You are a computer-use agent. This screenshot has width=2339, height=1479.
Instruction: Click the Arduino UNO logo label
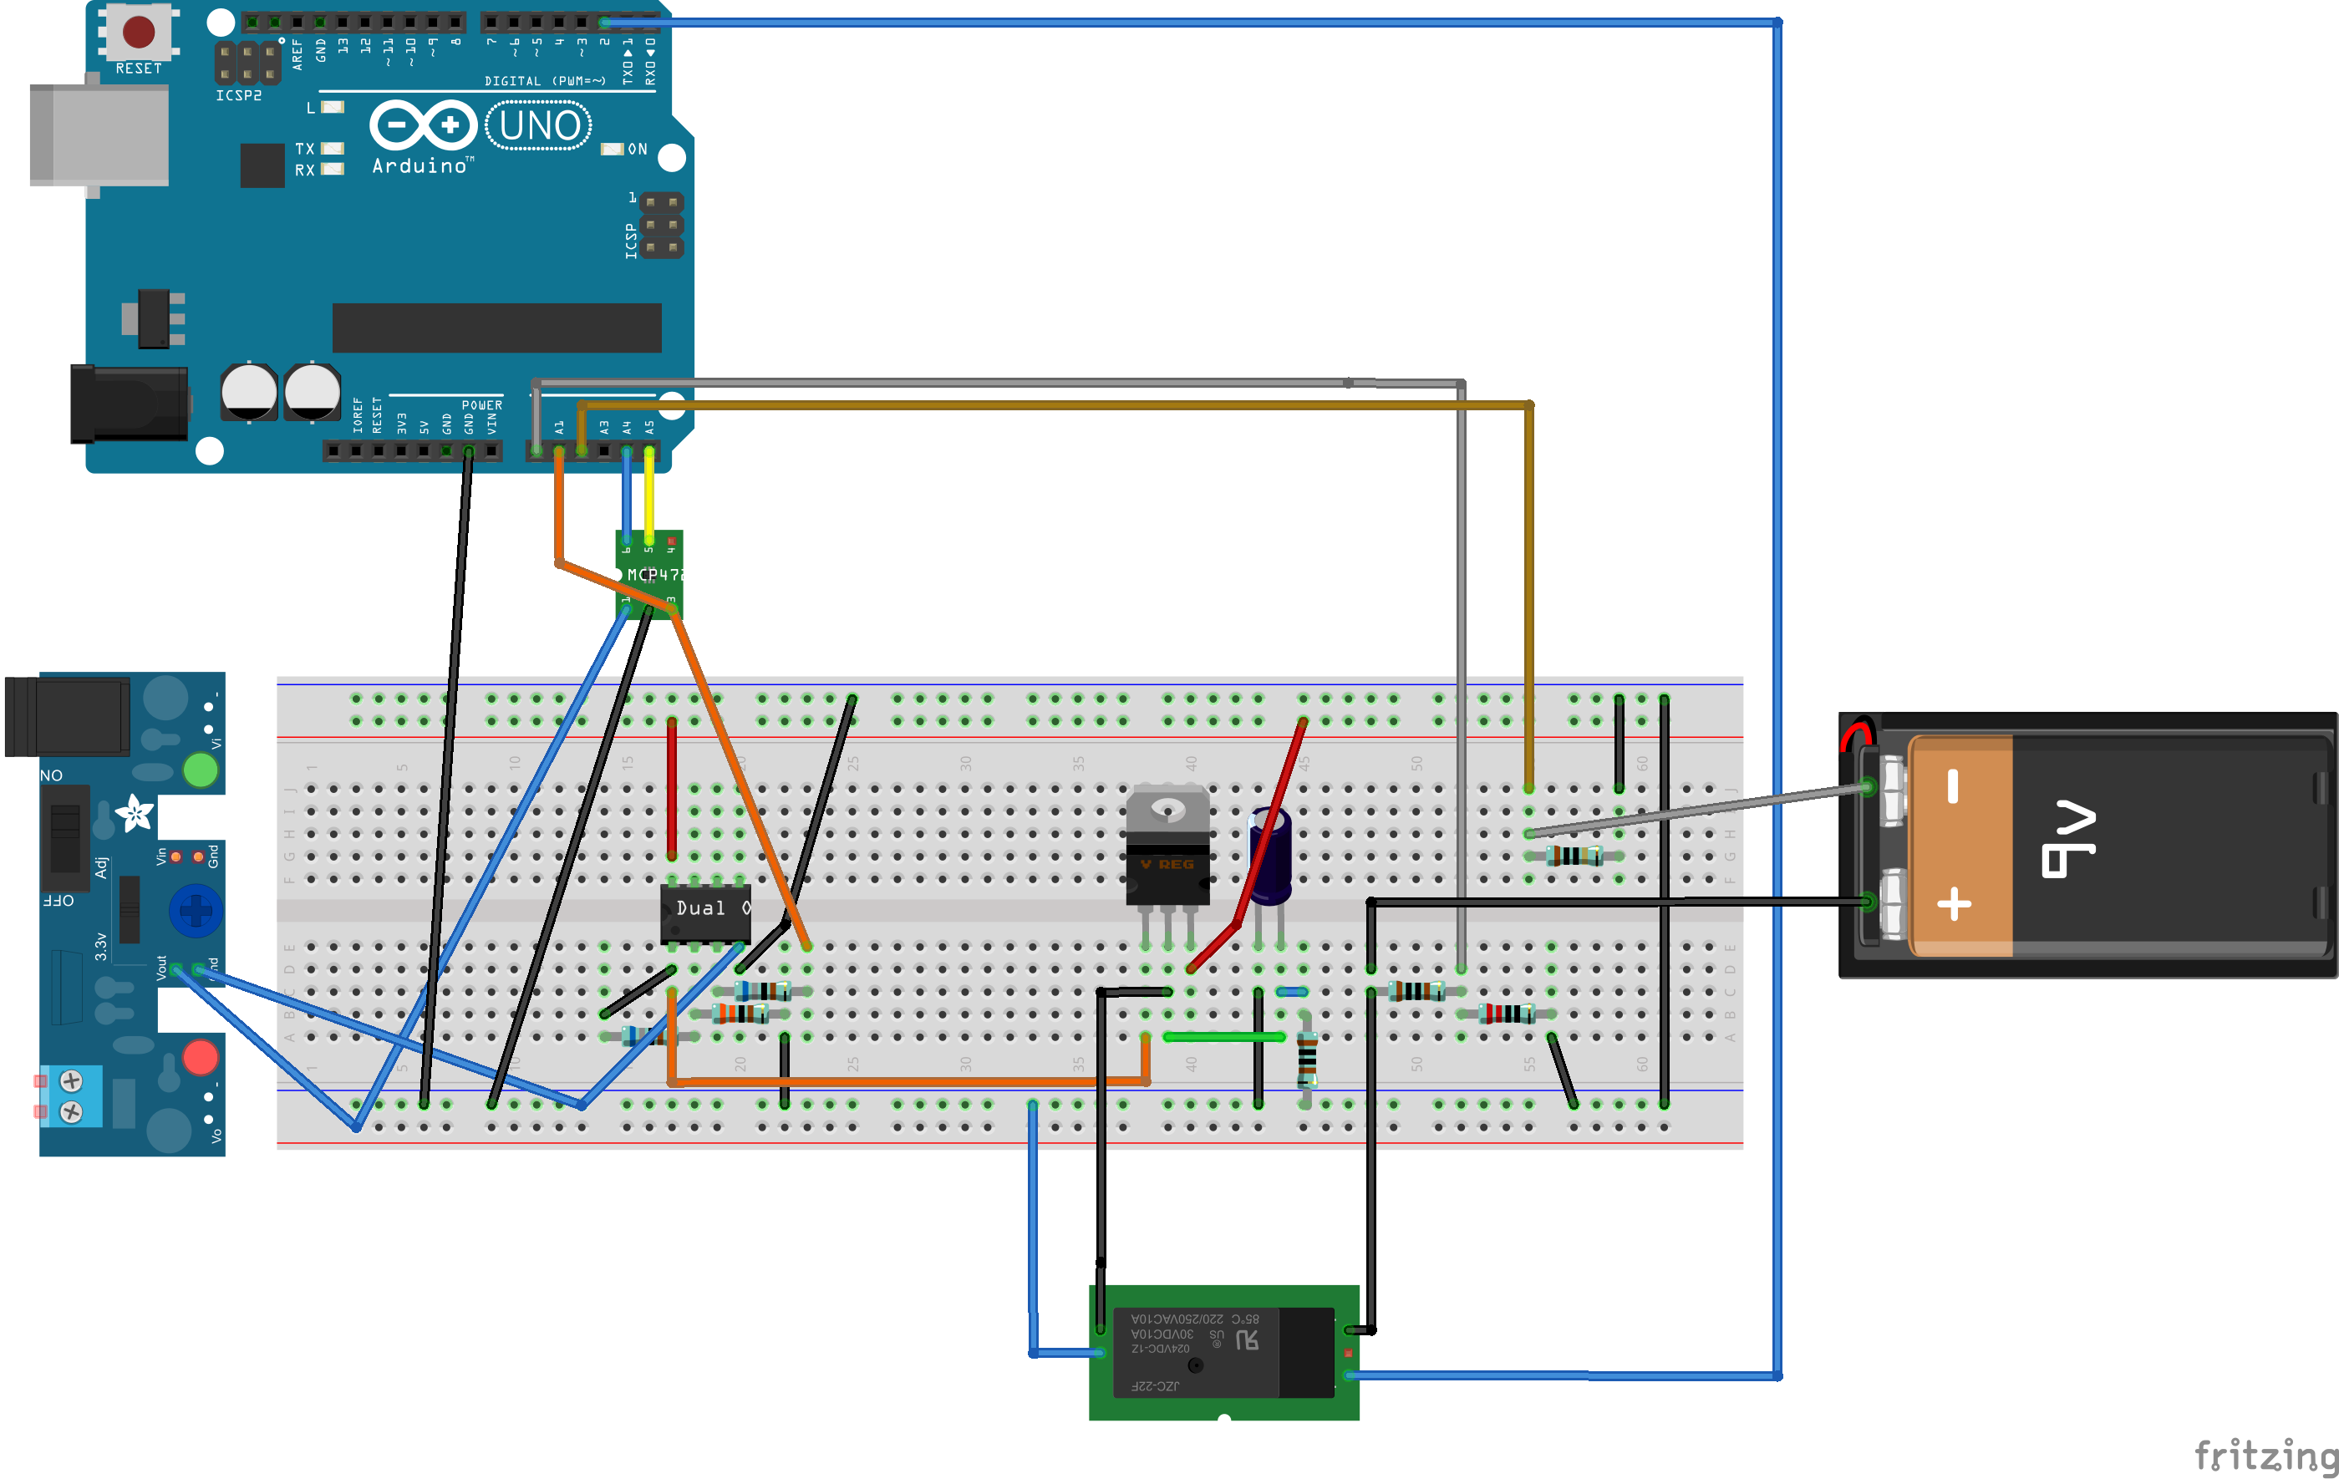(538, 126)
